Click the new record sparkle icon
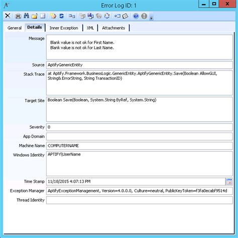The height and width of the screenshot is (238, 238). click(x=53, y=16)
